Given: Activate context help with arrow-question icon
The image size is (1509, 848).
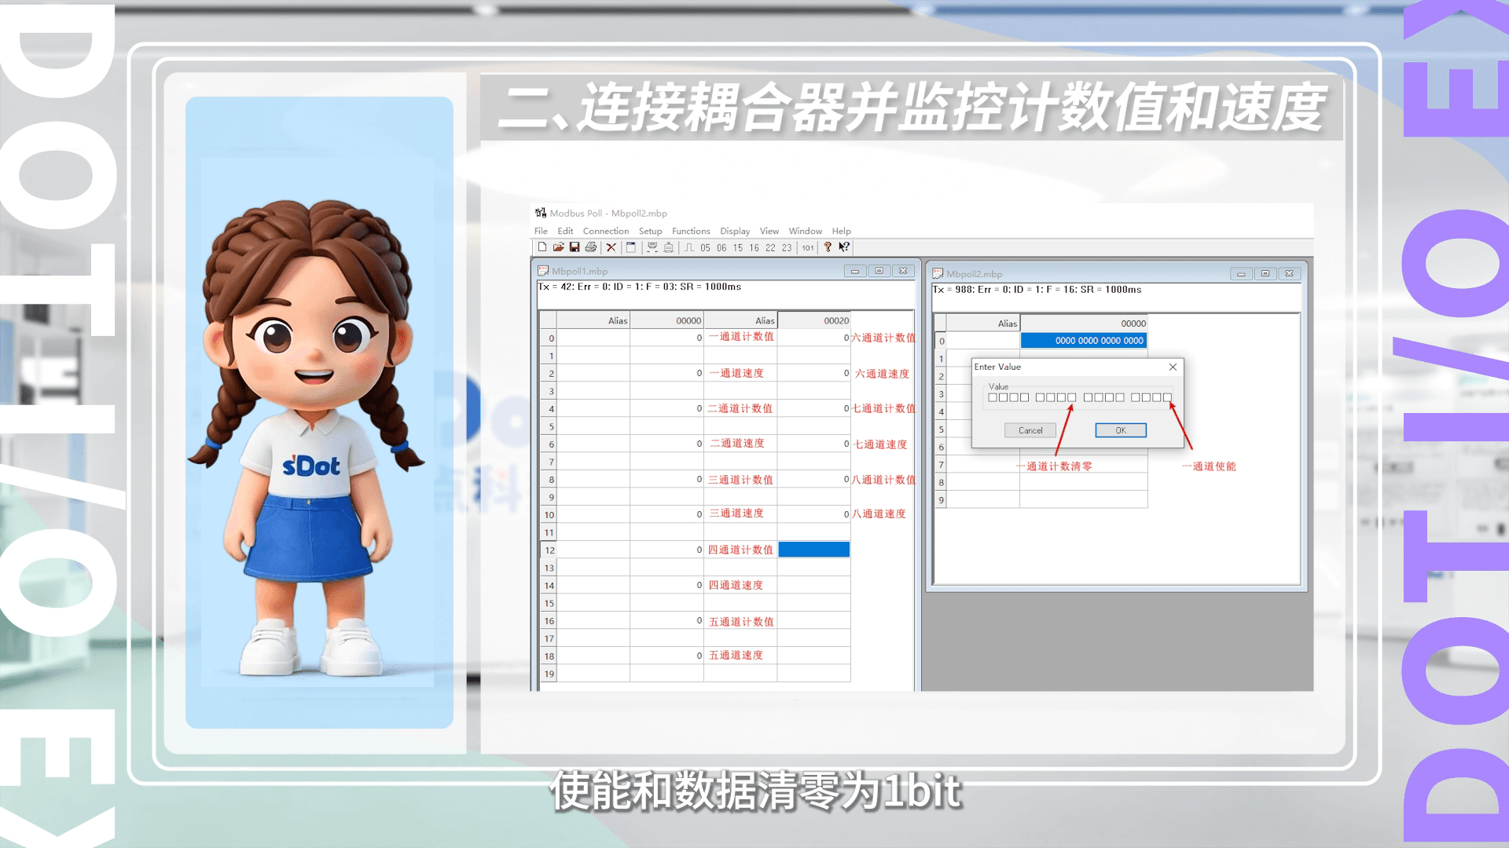Looking at the screenshot, I should [x=844, y=247].
